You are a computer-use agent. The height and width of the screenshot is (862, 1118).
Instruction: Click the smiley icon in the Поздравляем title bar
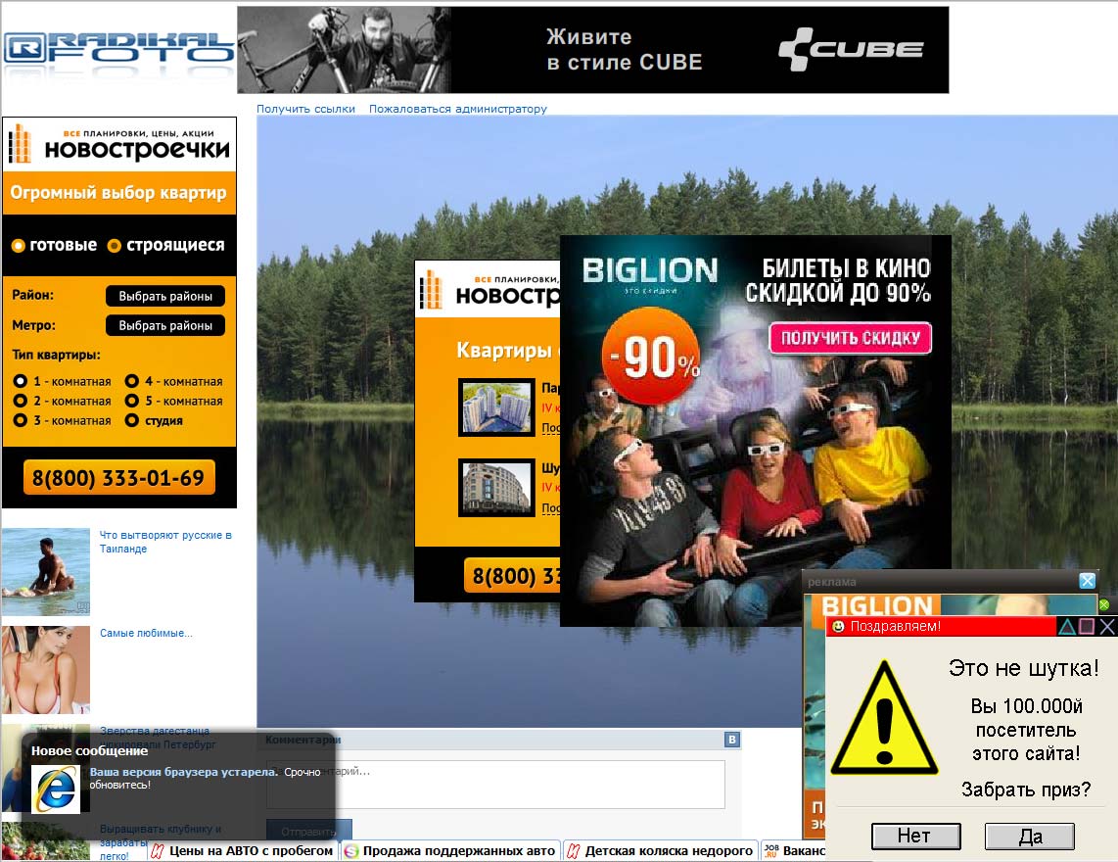[x=838, y=626]
